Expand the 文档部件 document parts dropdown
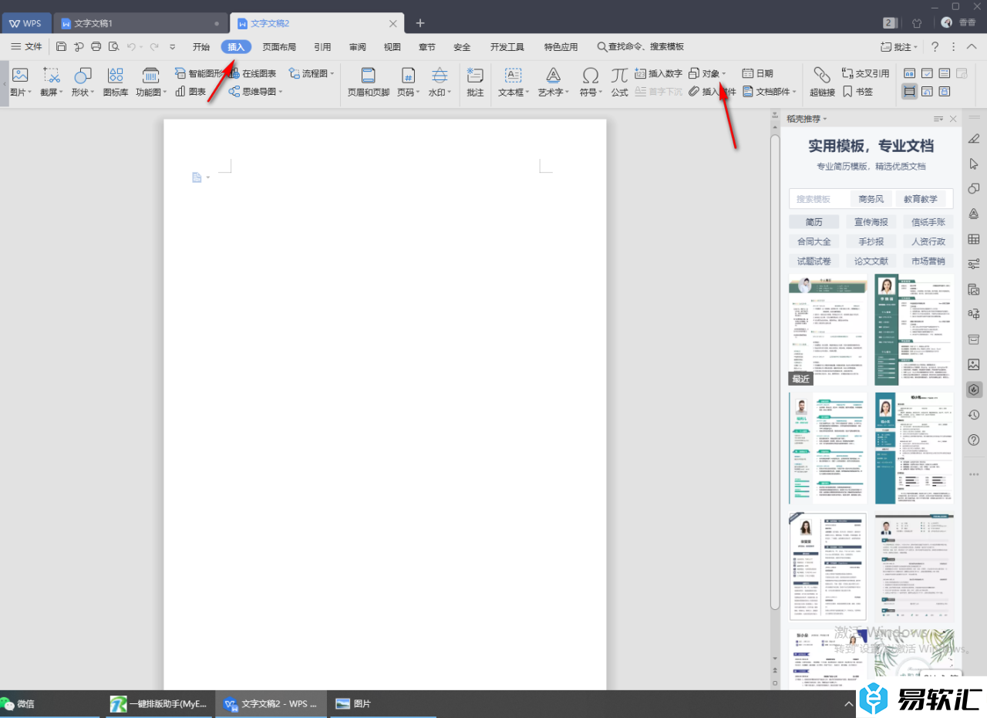Image resolution: width=987 pixels, height=718 pixels. [x=795, y=92]
